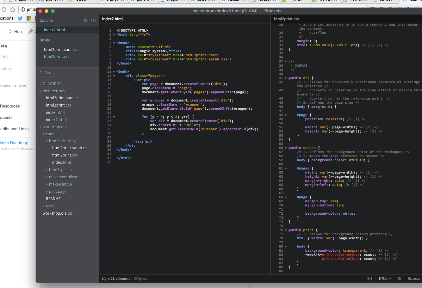Screen dimensions: 422x288
Task: Open index.html under html2print.tiny
Action: [x=61, y=162]
